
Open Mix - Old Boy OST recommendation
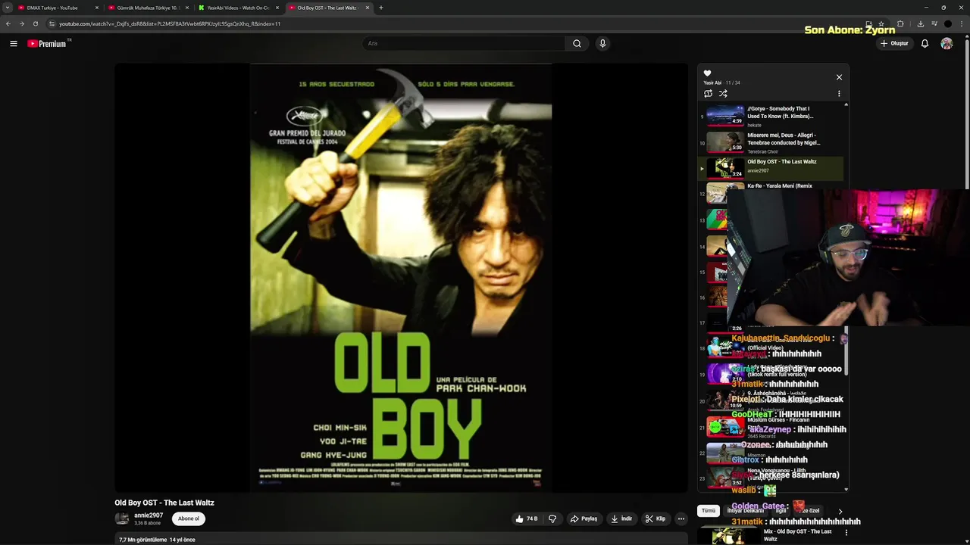pos(769,534)
